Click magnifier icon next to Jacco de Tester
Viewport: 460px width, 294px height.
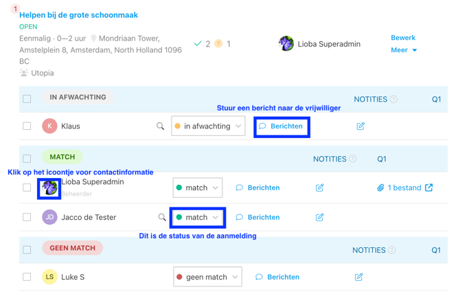(162, 218)
